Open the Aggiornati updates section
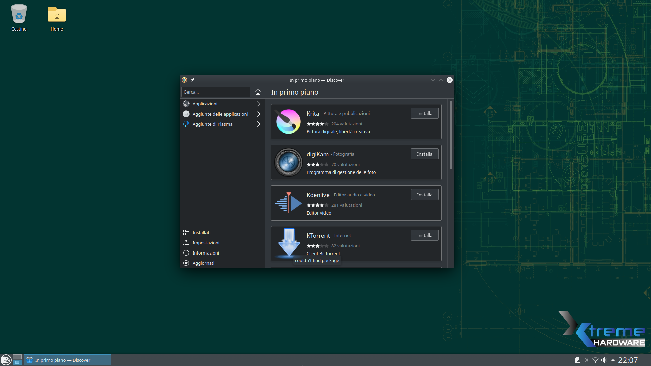This screenshot has width=651, height=366. tap(203, 263)
